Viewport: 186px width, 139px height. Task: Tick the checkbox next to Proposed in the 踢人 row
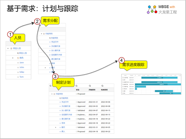tap(76, 131)
